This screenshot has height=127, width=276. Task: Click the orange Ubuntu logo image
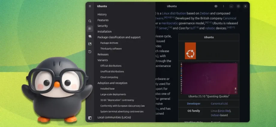coord(190,51)
